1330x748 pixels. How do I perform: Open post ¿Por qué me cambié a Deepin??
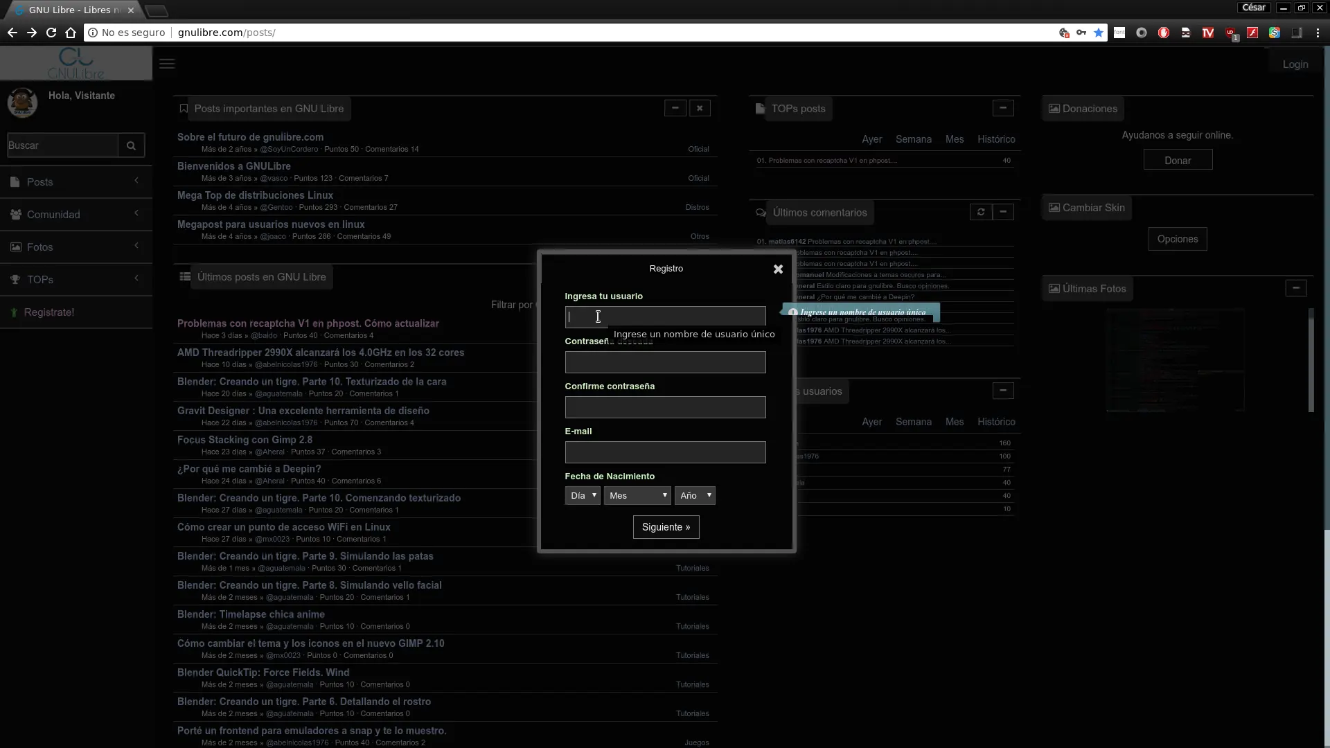[x=249, y=469]
